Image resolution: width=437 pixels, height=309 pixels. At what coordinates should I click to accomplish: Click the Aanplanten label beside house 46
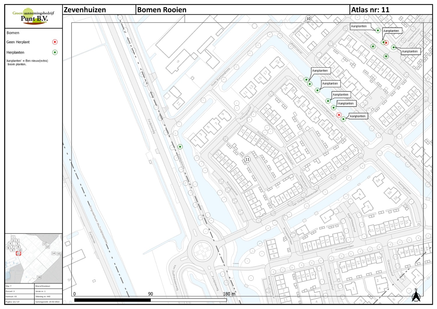pos(357,116)
